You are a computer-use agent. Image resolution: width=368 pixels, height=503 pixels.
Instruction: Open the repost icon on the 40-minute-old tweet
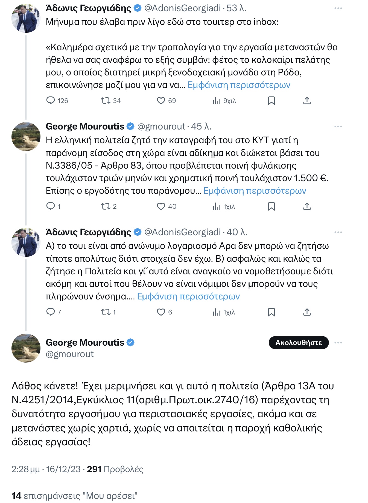(106, 312)
